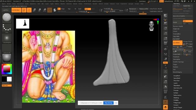
Task: Click the BPR render icon
Action: [x=165, y=16]
